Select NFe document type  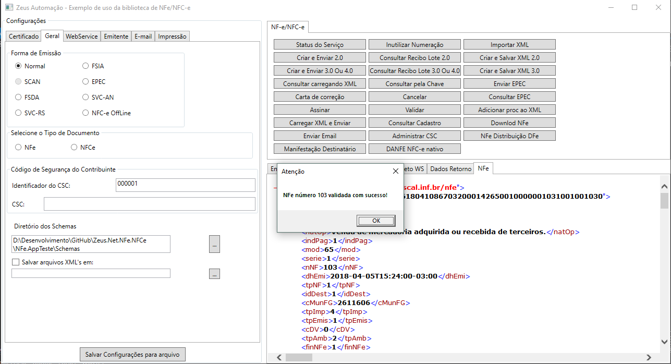(x=18, y=148)
